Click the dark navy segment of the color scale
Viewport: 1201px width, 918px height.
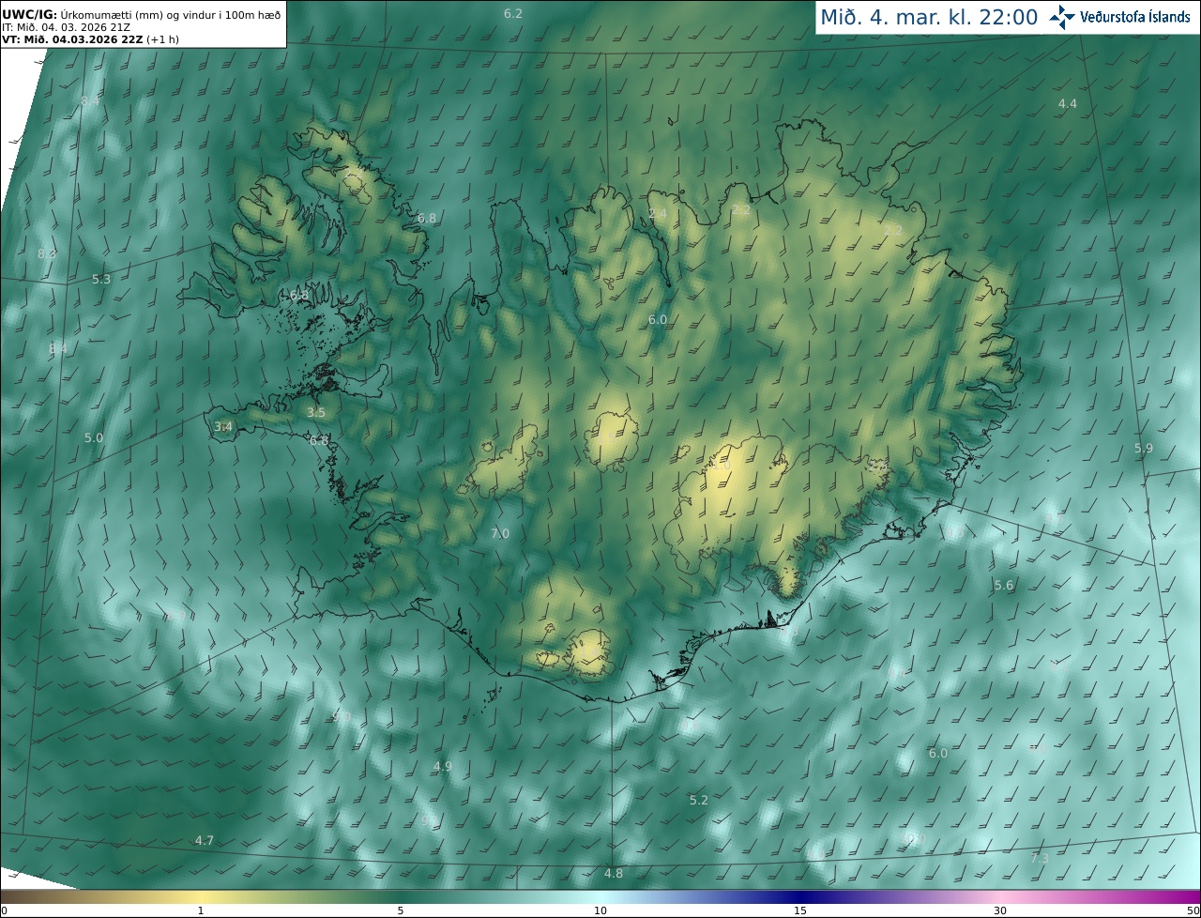pyautogui.click(x=800, y=897)
